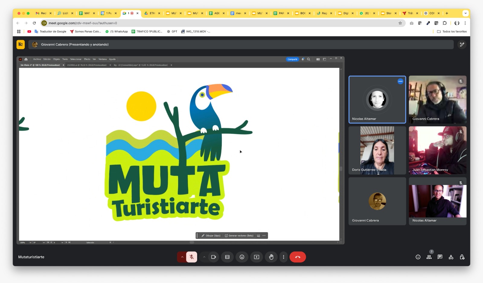Switch to the 1 Pu tab
This screenshot has width=483, height=283.
[109, 13]
